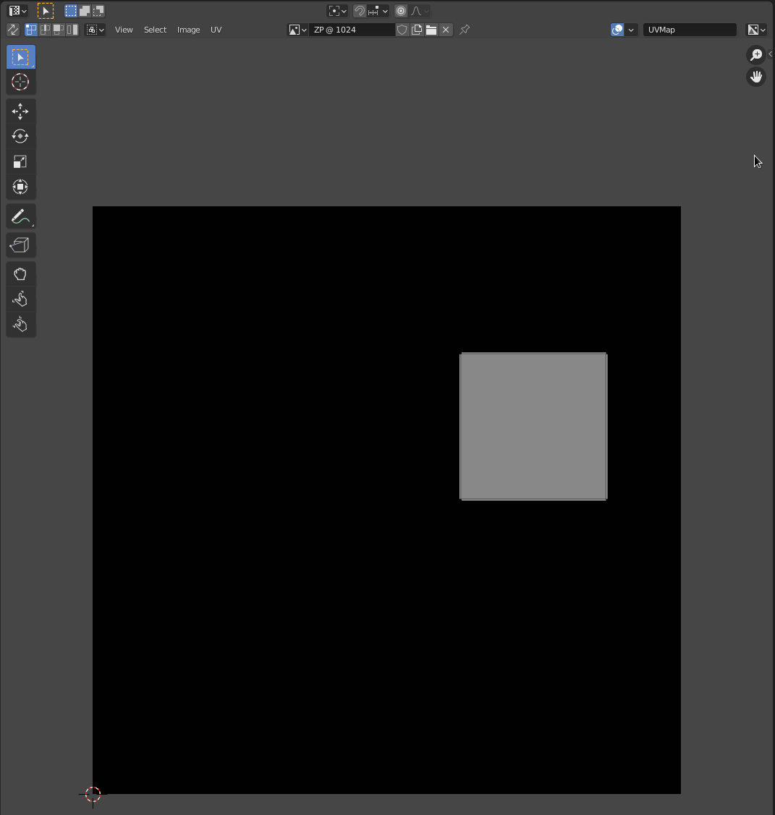775x815 pixels.
Task: Open the UV menu
Action: (216, 30)
